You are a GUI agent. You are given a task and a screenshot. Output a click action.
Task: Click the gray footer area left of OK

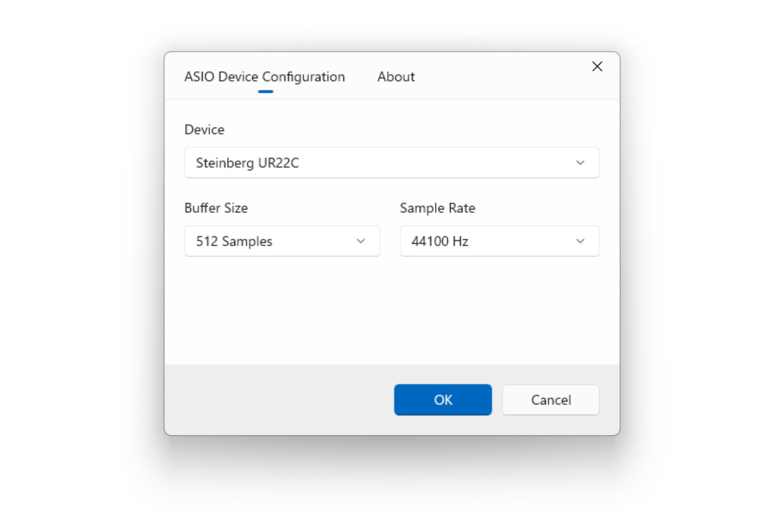point(279,400)
